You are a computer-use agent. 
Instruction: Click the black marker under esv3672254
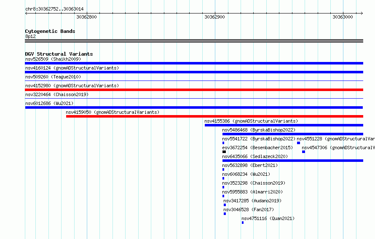point(224,152)
